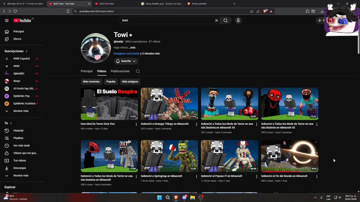360x202 pixels.
Task: Open Windows Start button
Action: (x=159, y=198)
